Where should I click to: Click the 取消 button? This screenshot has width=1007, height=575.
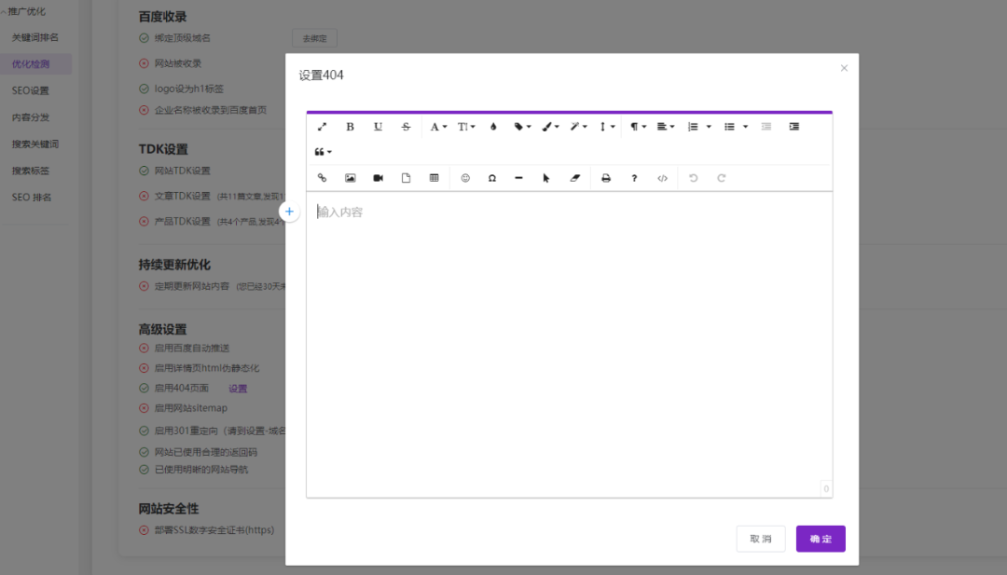point(761,539)
